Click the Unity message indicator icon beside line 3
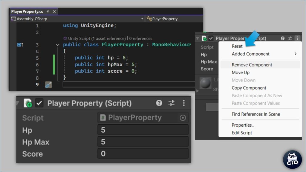 pyautogui.click(x=20, y=45)
